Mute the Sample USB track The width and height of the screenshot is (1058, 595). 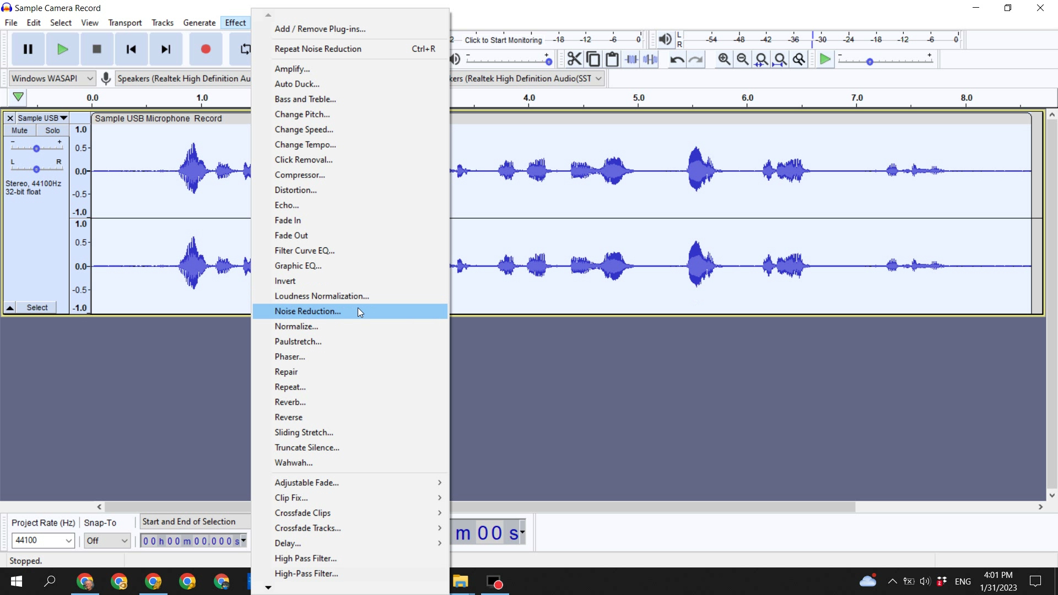[19, 131]
